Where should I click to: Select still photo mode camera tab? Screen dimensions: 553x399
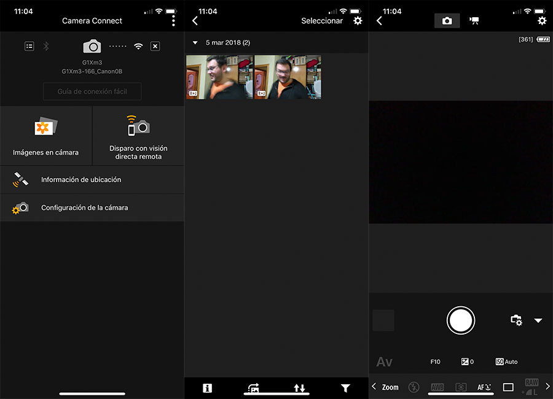point(447,21)
